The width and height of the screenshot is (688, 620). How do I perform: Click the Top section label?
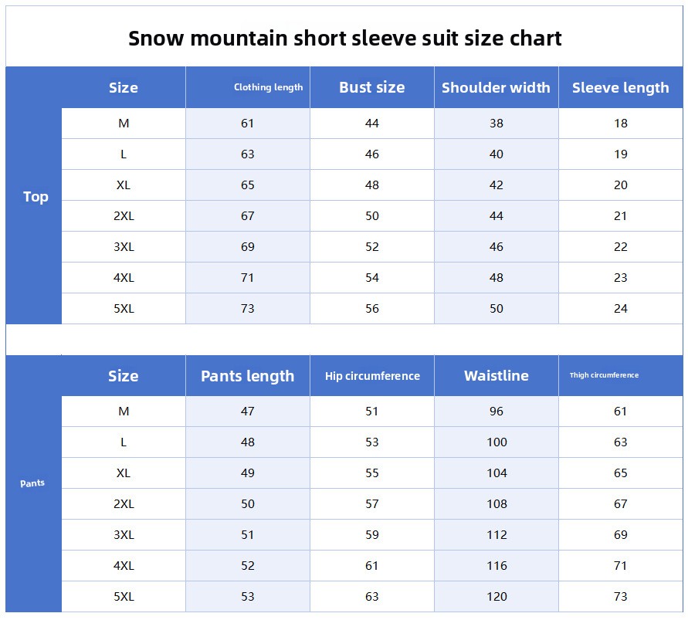pos(36,197)
